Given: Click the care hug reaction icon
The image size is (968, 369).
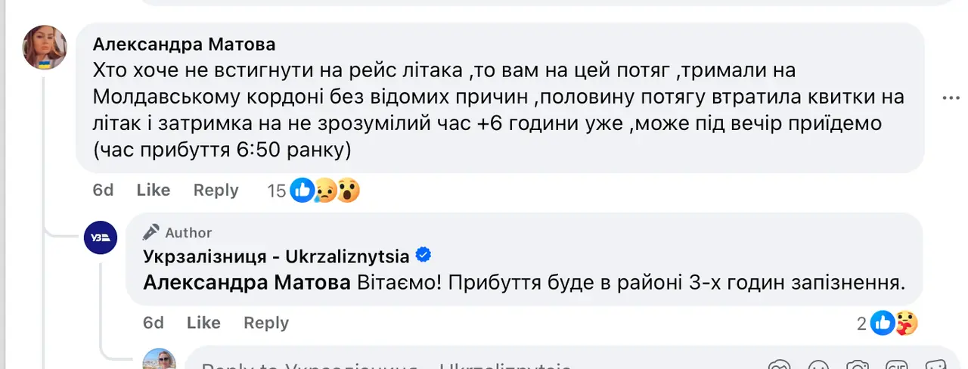Looking at the screenshot, I should [906, 323].
